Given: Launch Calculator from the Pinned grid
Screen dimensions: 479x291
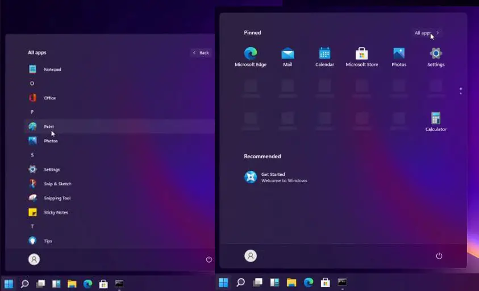Looking at the screenshot, I should [436, 122].
